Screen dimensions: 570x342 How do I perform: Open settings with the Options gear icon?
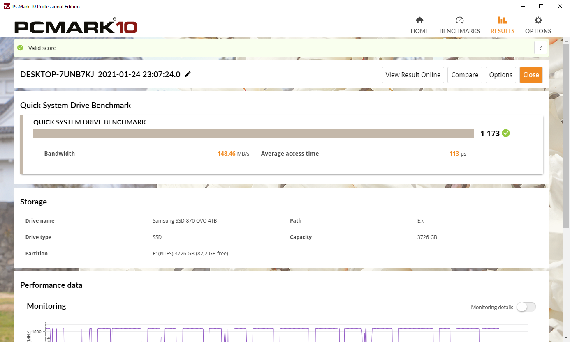pos(538,20)
